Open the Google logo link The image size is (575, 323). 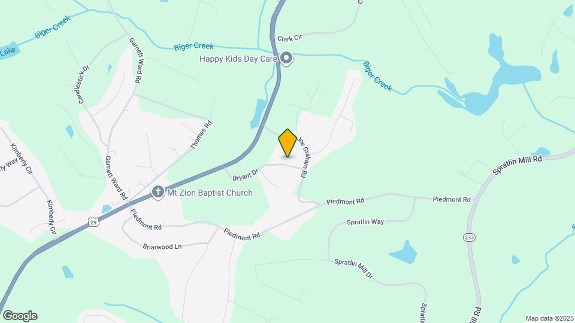click(x=20, y=316)
